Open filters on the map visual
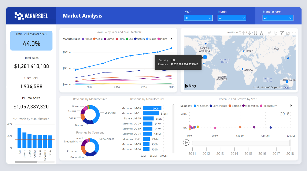 click(282, 33)
